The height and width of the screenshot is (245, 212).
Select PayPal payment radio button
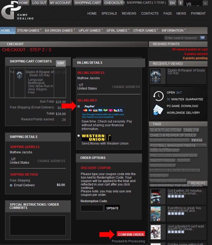click(79, 106)
